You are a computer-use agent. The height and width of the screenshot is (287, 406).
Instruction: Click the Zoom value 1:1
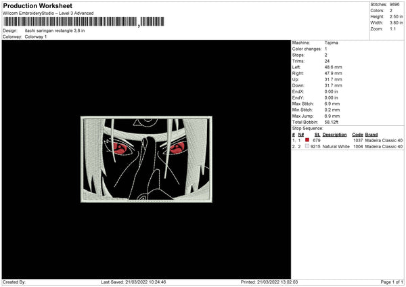(392, 28)
